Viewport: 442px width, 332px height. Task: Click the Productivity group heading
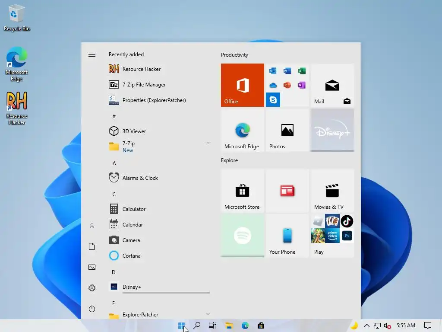234,55
